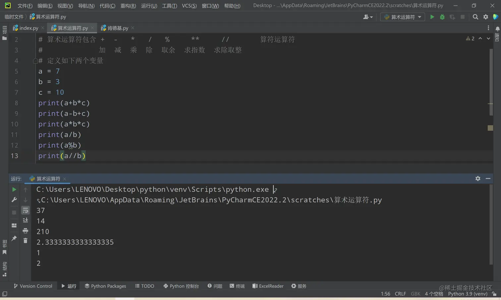The image size is (501, 300).
Task: Click the tool windows icon in the bottom-left corner
Action: click(x=5, y=294)
